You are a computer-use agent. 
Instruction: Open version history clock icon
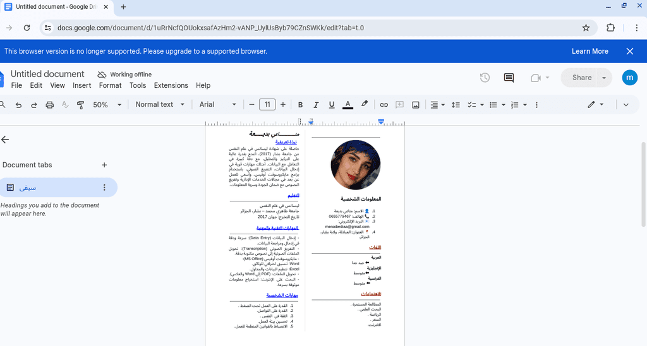point(485,78)
